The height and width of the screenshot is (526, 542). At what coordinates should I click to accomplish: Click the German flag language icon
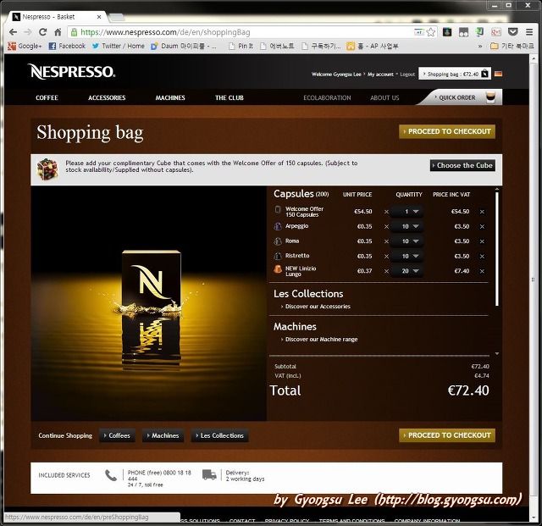click(x=498, y=74)
